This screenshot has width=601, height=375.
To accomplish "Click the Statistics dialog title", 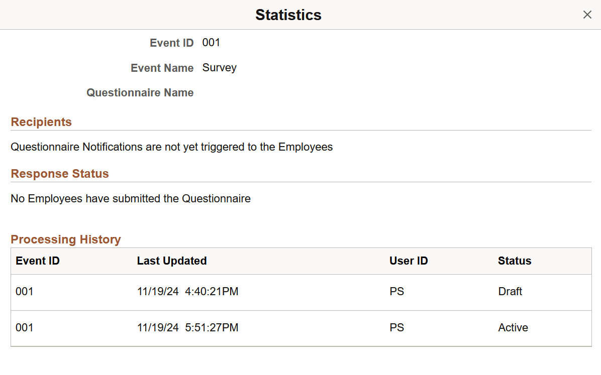I will pyautogui.click(x=288, y=15).
